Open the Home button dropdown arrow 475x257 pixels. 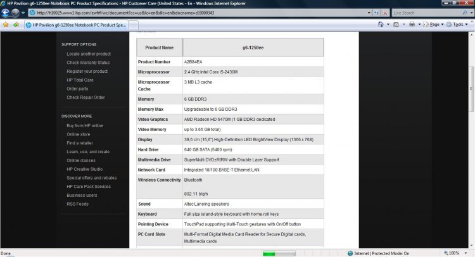[388, 25]
